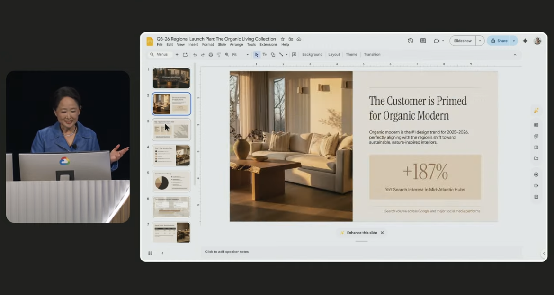Open grid view of slides
The width and height of the screenshot is (554, 295).
click(x=150, y=253)
